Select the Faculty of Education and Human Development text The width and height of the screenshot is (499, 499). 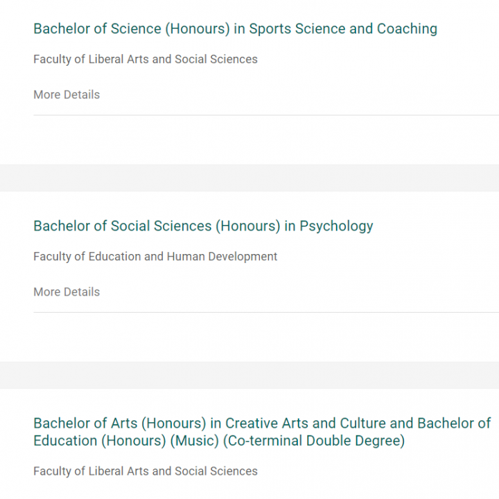coord(155,257)
